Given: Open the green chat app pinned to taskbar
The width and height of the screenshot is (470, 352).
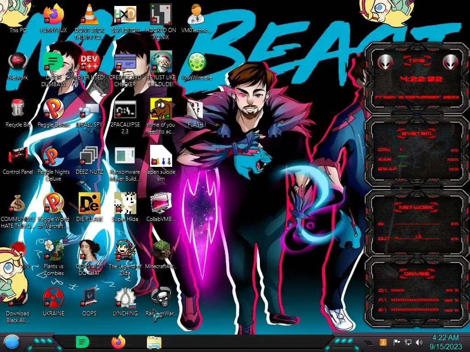Looking at the screenshot, I should click(x=83, y=342).
